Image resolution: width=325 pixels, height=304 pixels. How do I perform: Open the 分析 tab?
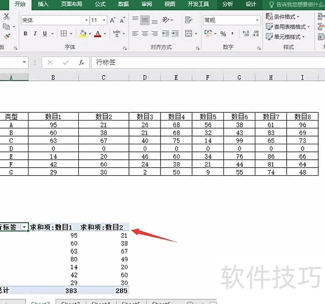[228, 4]
